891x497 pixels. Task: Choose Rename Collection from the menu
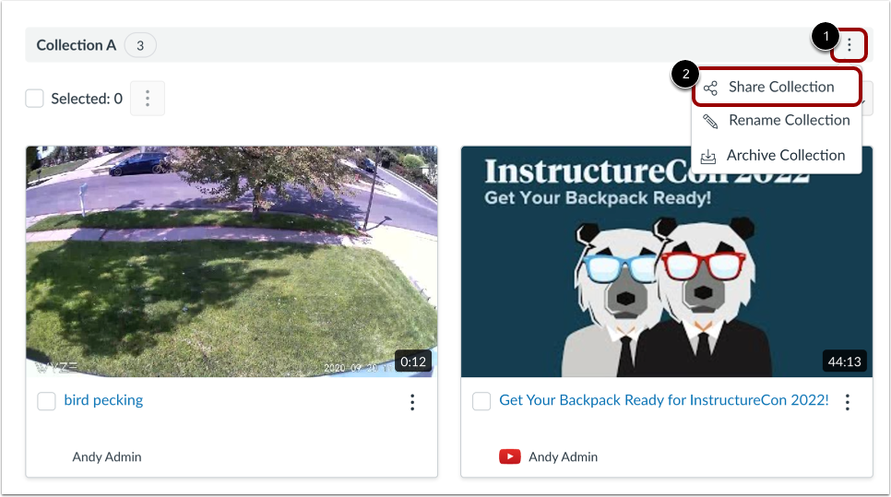click(x=777, y=121)
